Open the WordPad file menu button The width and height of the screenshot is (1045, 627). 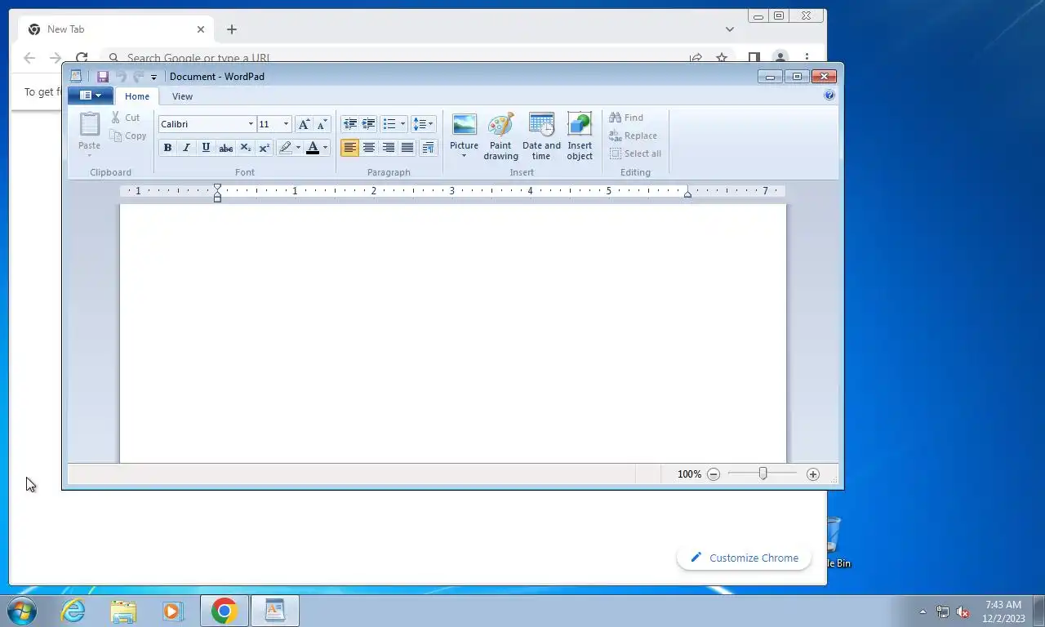(x=91, y=96)
